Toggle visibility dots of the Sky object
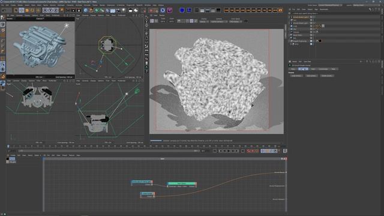 click(x=314, y=29)
